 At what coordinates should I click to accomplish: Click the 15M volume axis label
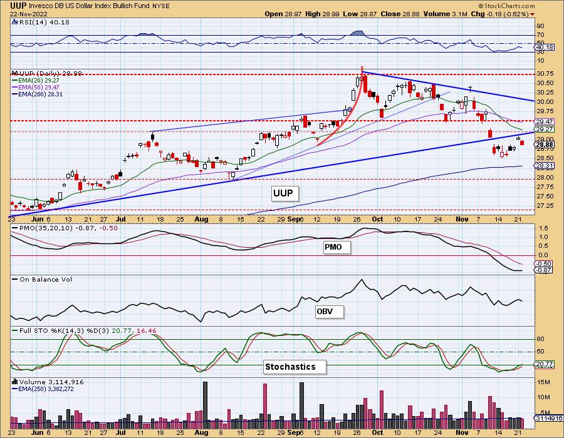click(543, 382)
